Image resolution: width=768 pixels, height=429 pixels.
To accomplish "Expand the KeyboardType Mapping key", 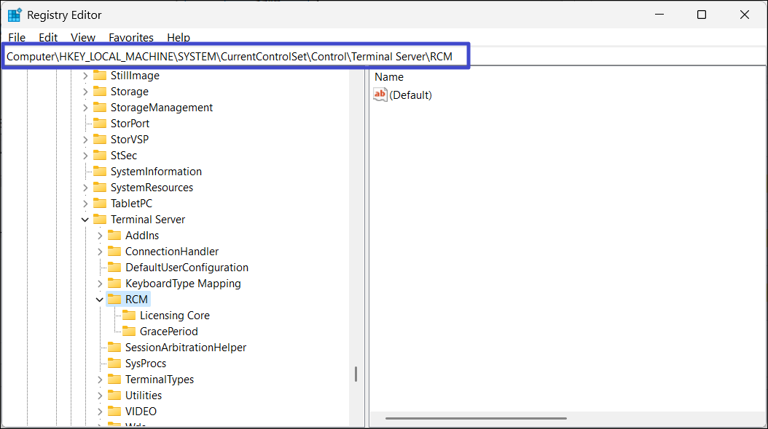I will click(100, 284).
